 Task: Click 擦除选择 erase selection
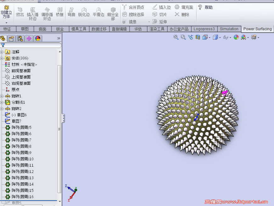(133, 14)
